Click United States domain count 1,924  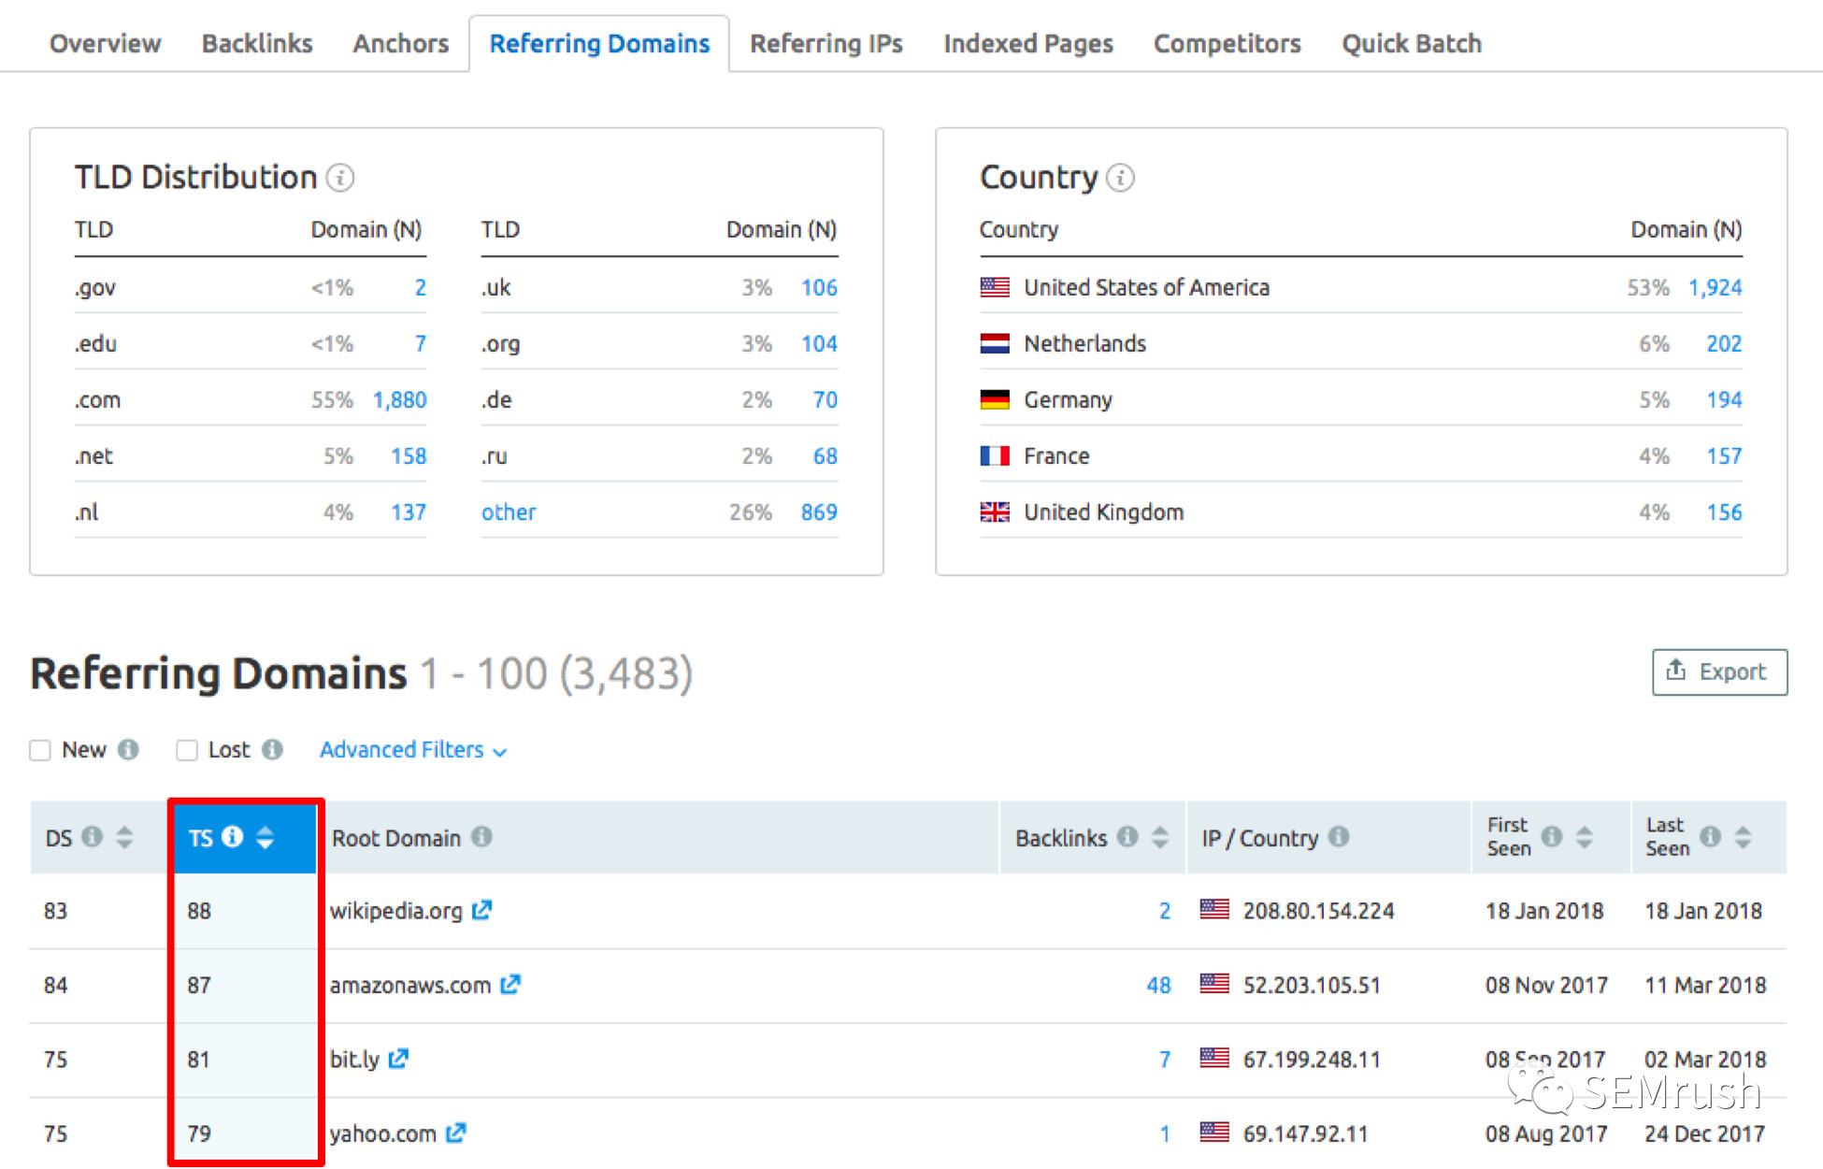(x=1715, y=287)
